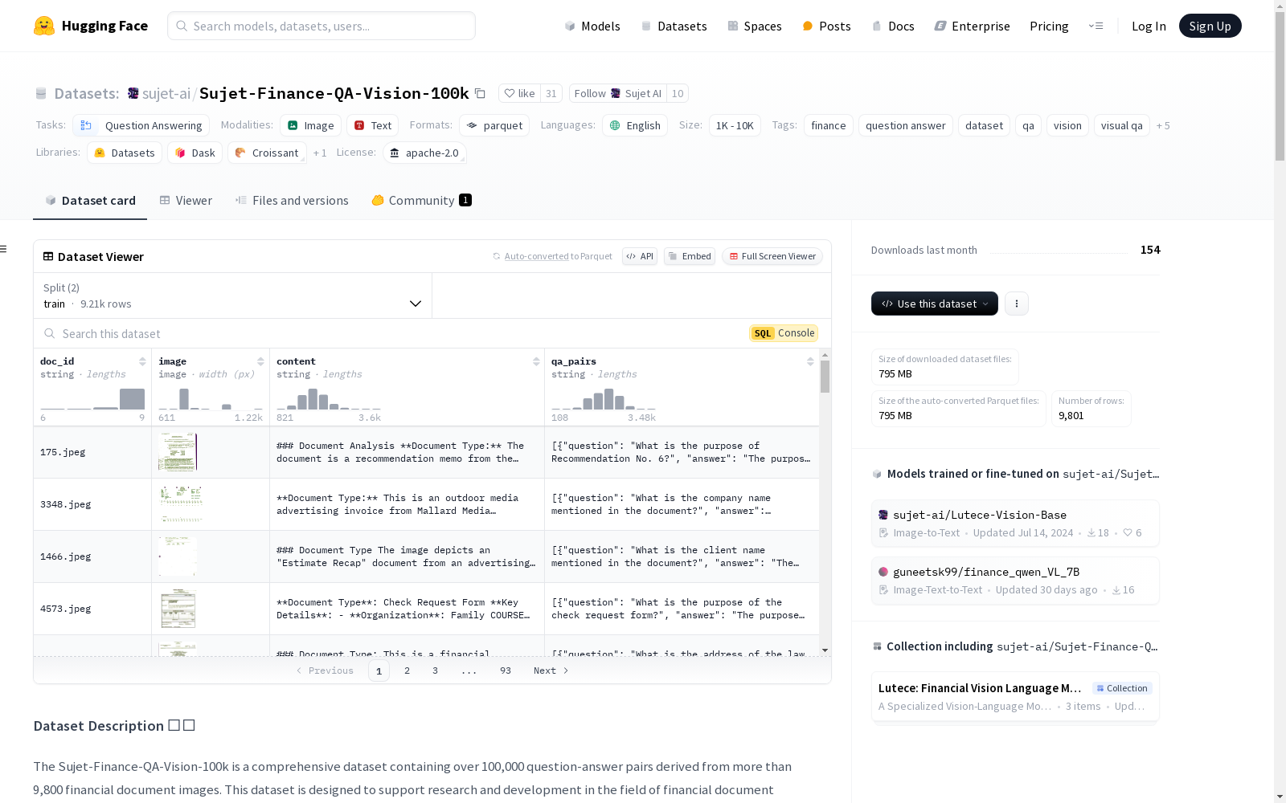Image resolution: width=1286 pixels, height=803 pixels.
Task: Open Enterprise in the top navigation
Action: 972,26
